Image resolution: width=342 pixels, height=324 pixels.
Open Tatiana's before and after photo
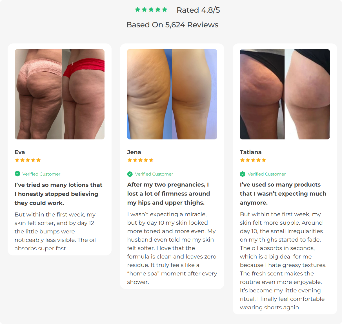(x=285, y=94)
